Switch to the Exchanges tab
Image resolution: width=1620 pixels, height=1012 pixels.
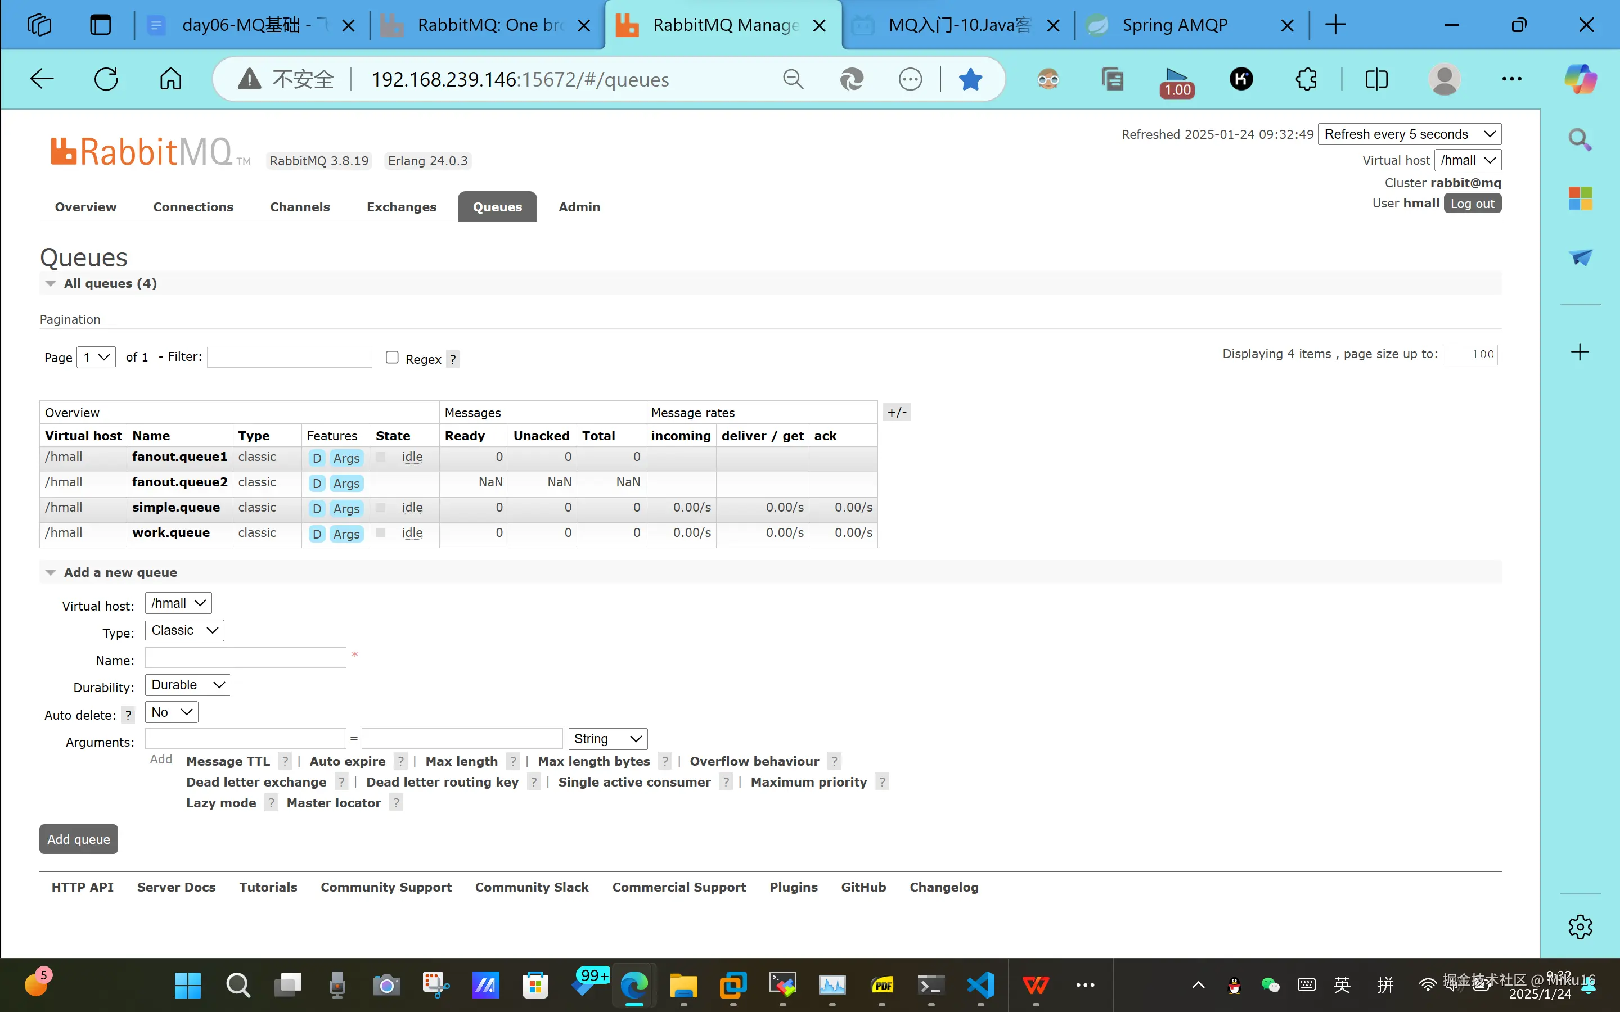coord(401,207)
